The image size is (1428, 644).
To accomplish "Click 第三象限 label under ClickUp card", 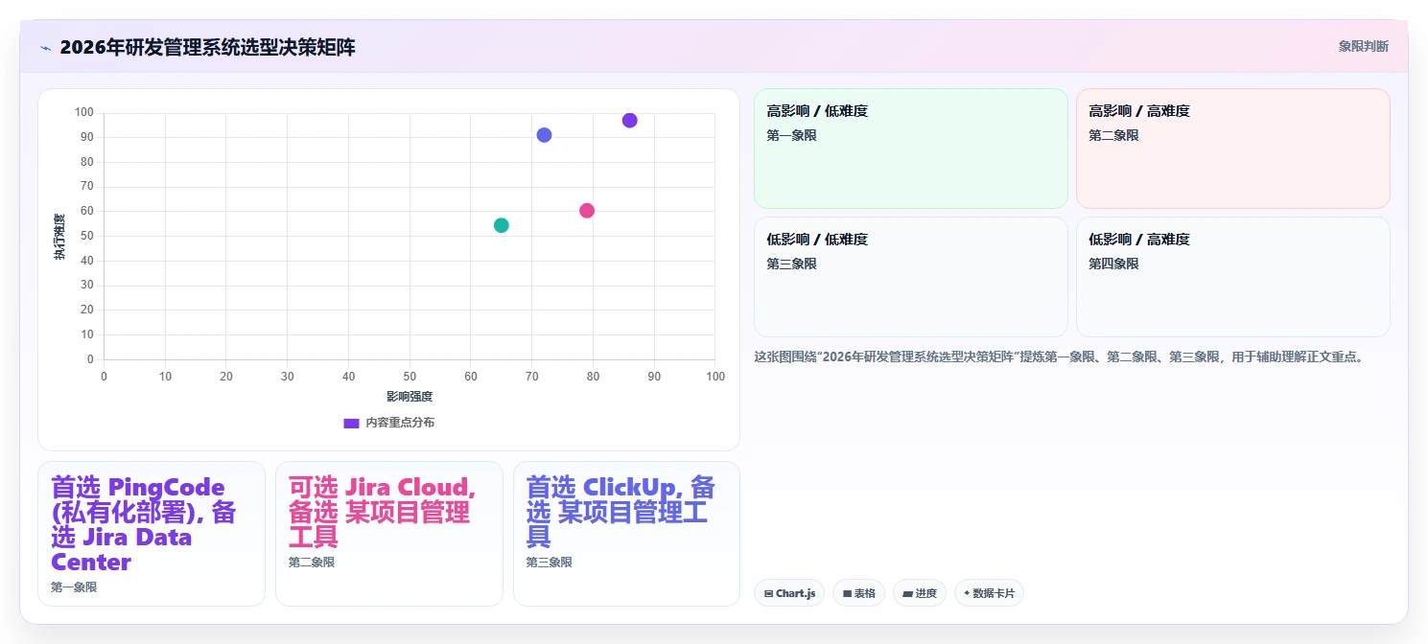I will coord(550,563).
